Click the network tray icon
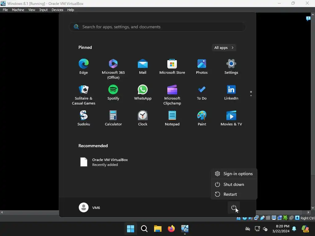The width and height of the screenshot is (315, 236). point(257,229)
